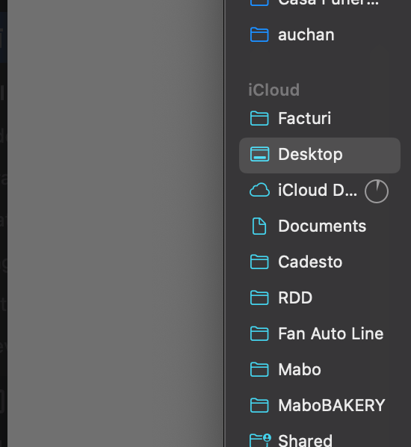This screenshot has width=411, height=447.
Task: Open the Mabo folder
Action: (x=320, y=370)
